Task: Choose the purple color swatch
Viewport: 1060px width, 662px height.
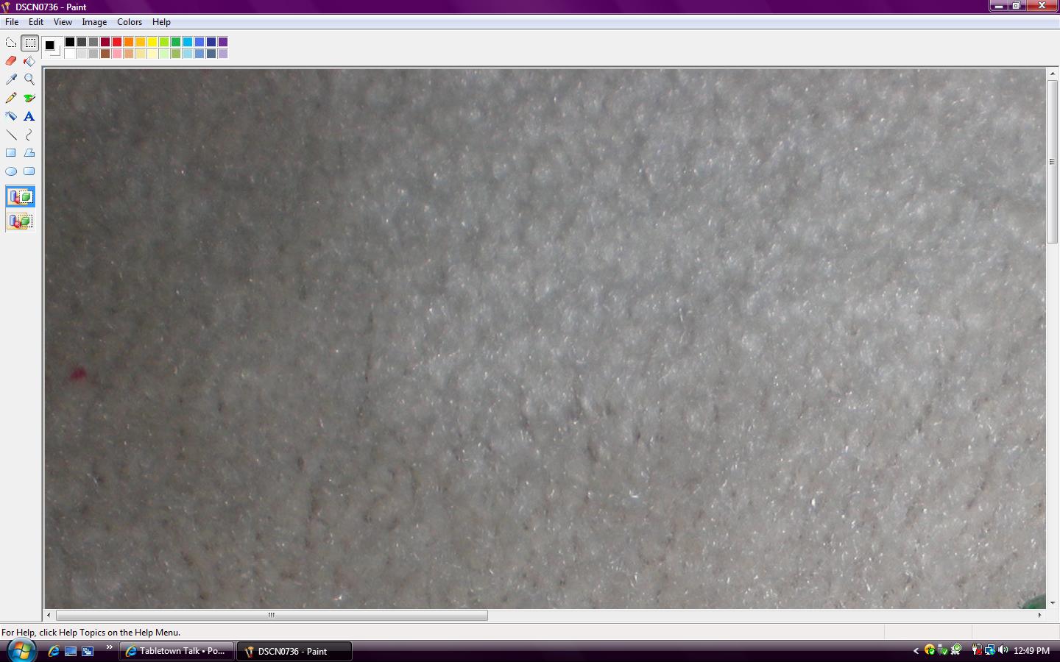Action: (223, 42)
